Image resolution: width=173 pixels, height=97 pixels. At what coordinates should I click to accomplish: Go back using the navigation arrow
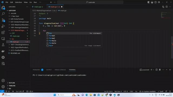click(51, 2)
